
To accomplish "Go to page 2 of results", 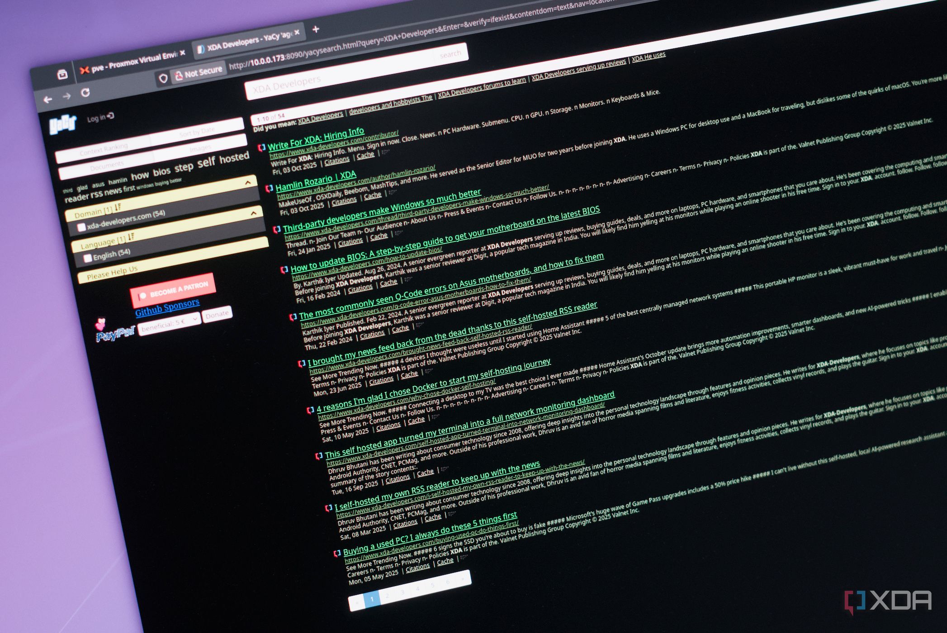I will [387, 596].
